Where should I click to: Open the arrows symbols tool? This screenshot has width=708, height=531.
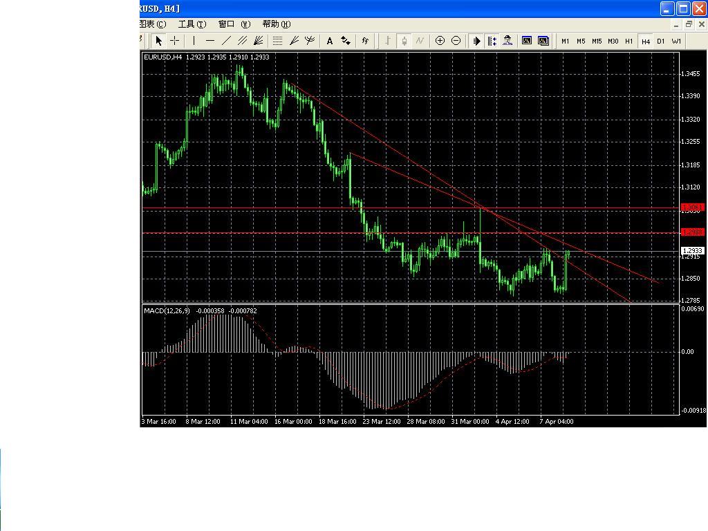[x=346, y=41]
